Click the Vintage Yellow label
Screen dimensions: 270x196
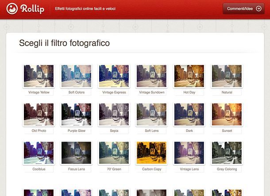pyautogui.click(x=39, y=92)
